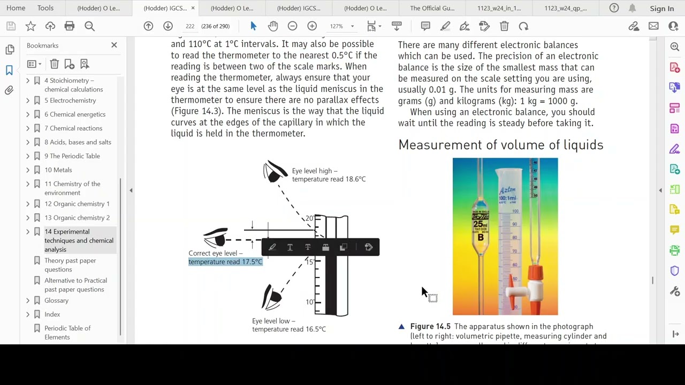Open the Tools tab
This screenshot has height=385, width=685.
click(x=45, y=8)
